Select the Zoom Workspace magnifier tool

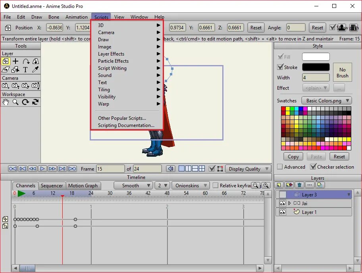[15, 102]
